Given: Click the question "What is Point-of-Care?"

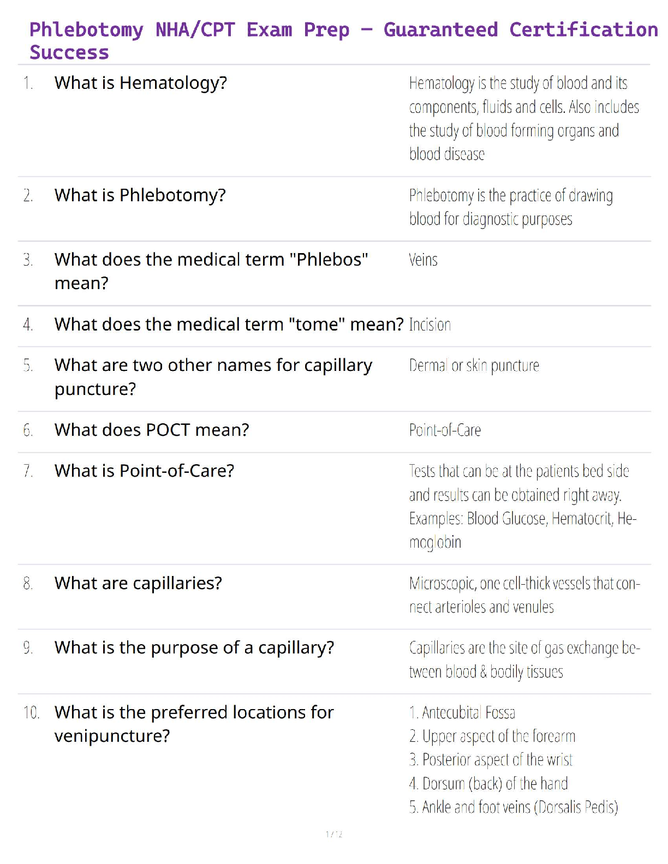Looking at the screenshot, I should pos(144,471).
